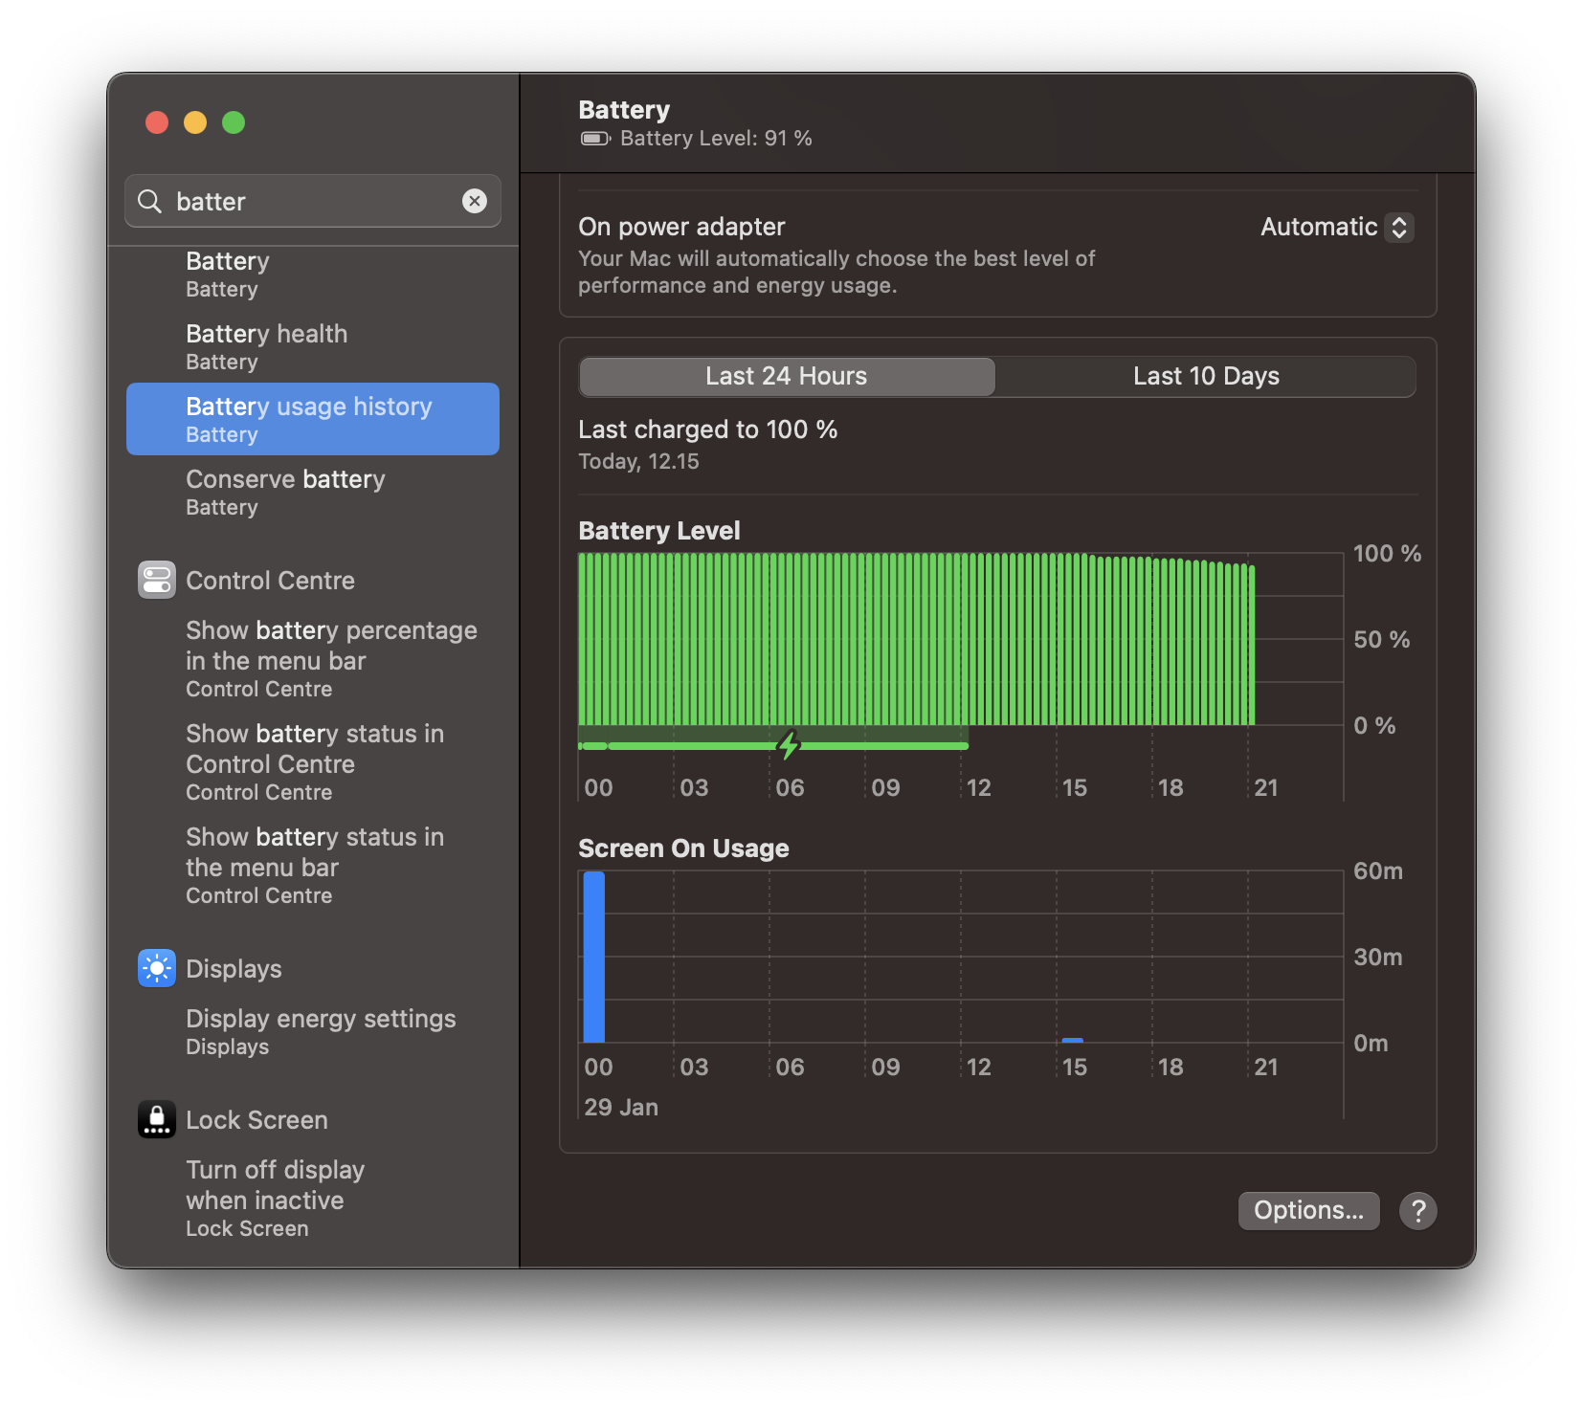
Task: Click the Control Centre icon in sidebar
Action: pos(157,580)
